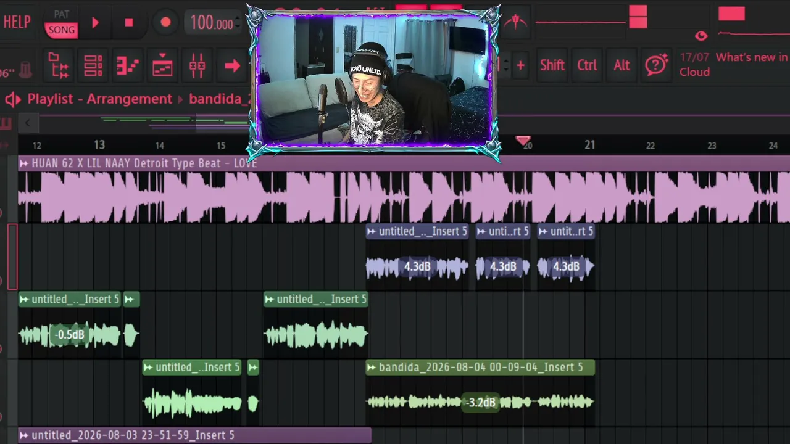
Task: Click the tempo value 100.000
Action: pyautogui.click(x=211, y=23)
